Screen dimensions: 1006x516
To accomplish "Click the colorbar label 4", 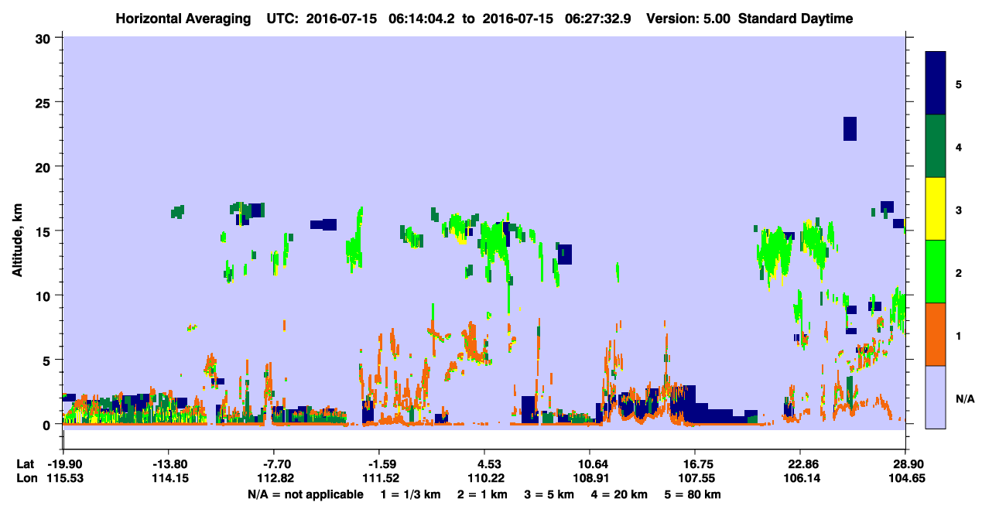I will (959, 147).
